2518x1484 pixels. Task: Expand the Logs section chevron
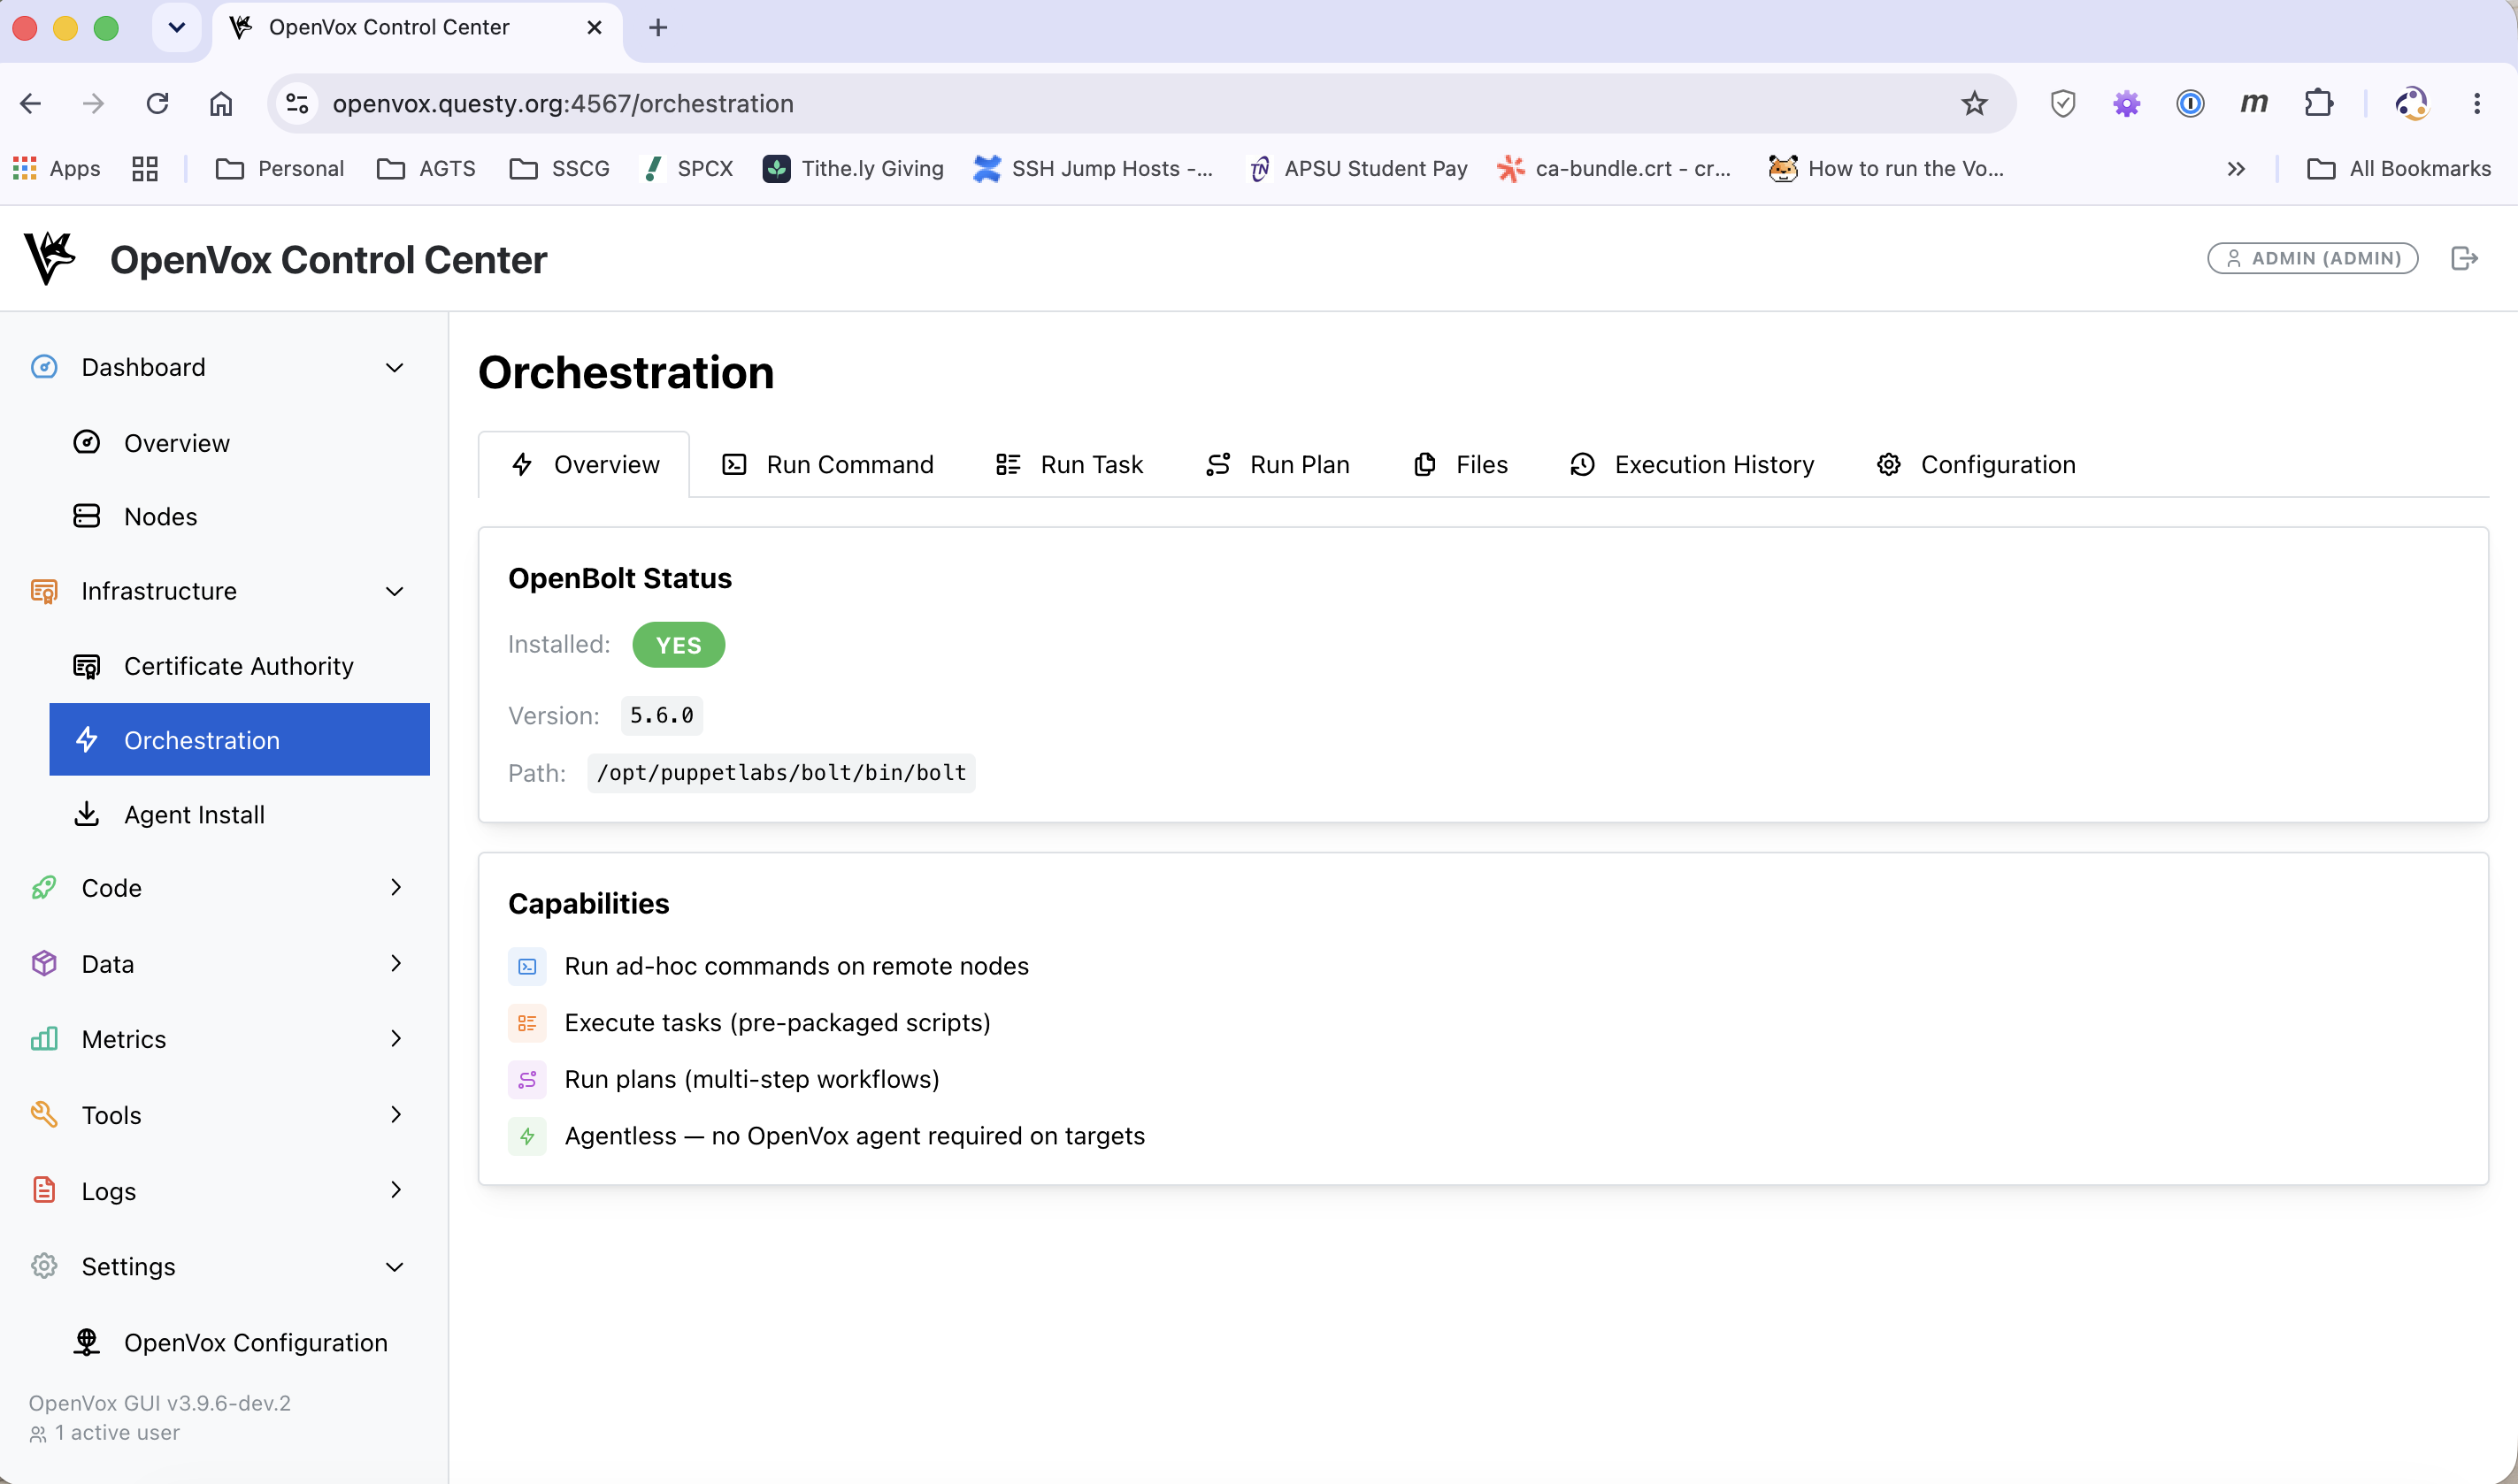[x=396, y=1189]
